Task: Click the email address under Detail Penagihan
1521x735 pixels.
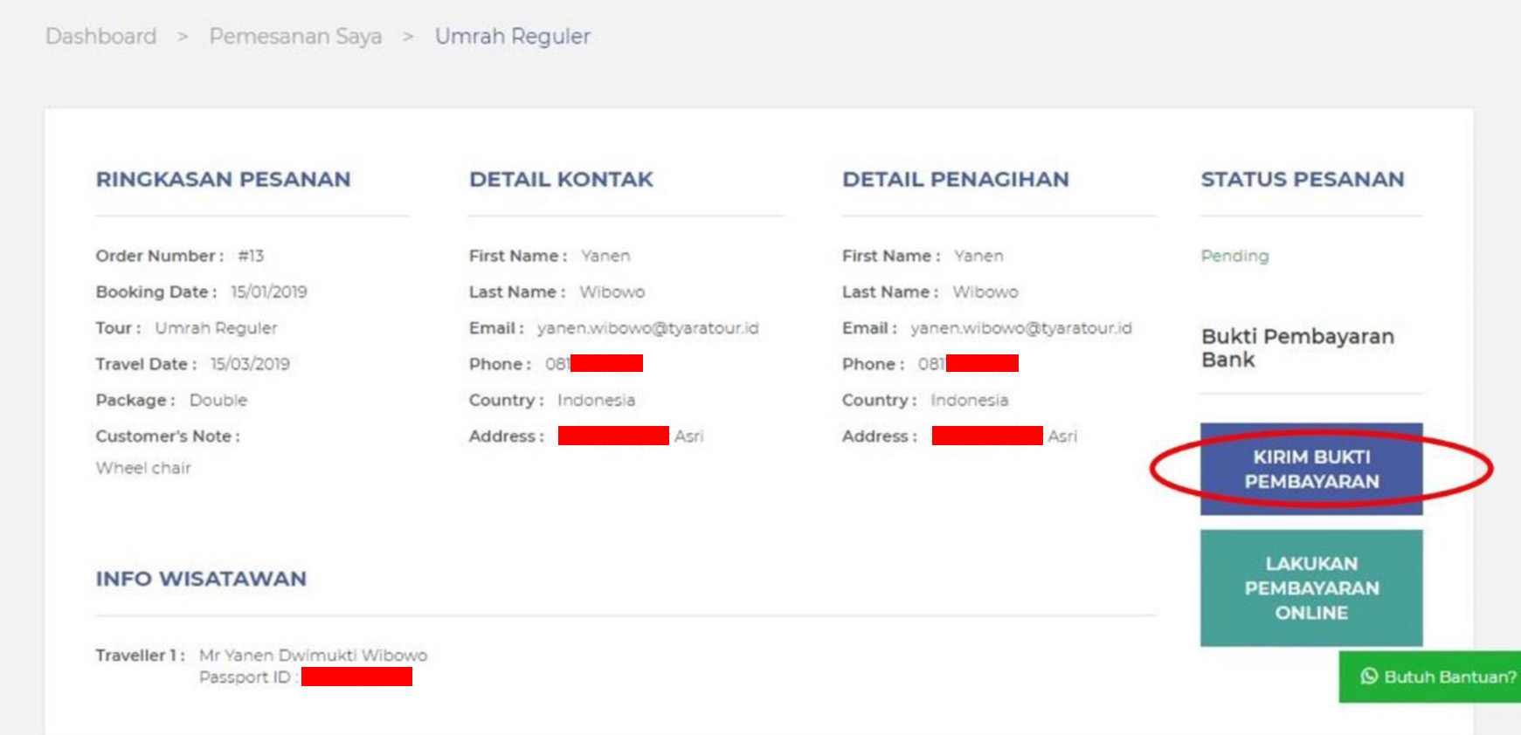Action: pos(1020,328)
